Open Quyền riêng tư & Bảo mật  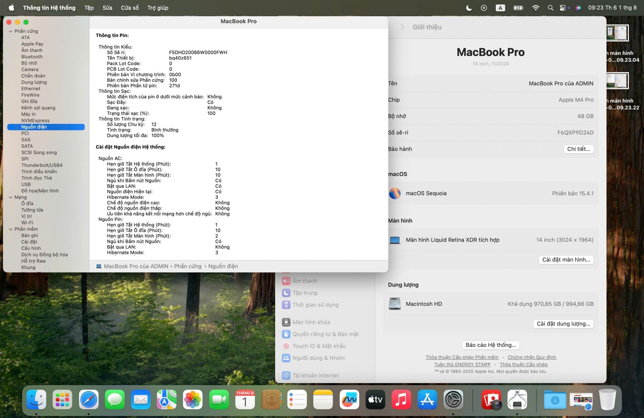(320, 334)
